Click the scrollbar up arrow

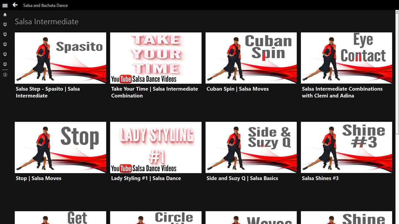(397, 12)
